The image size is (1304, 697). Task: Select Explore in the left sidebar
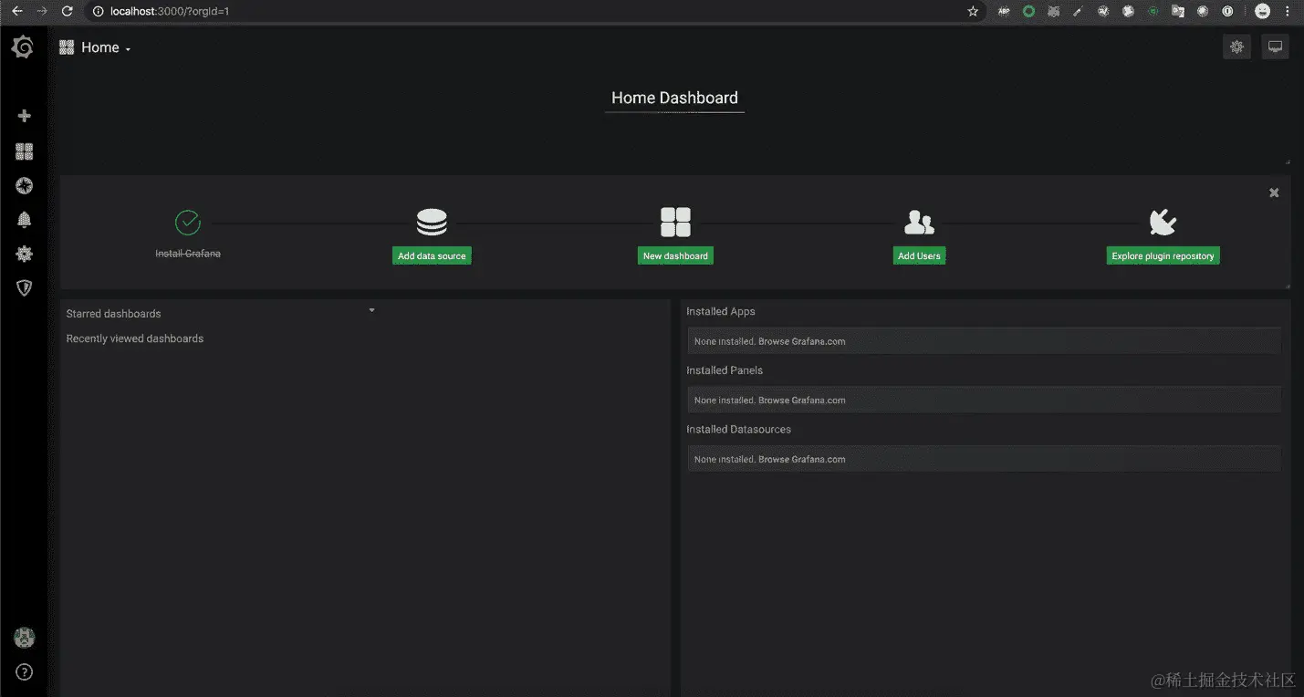(24, 185)
